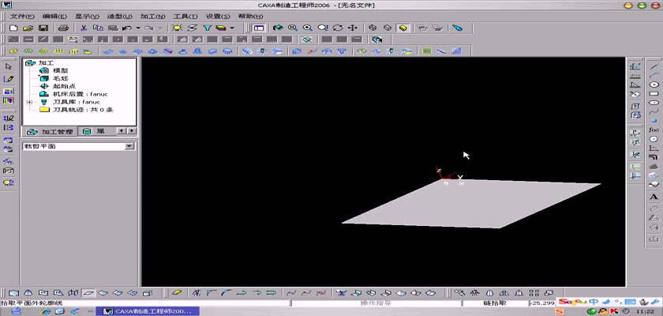Select 刀具轨迹 : 共 0 条 folder
663x316 pixels.
click(83, 110)
